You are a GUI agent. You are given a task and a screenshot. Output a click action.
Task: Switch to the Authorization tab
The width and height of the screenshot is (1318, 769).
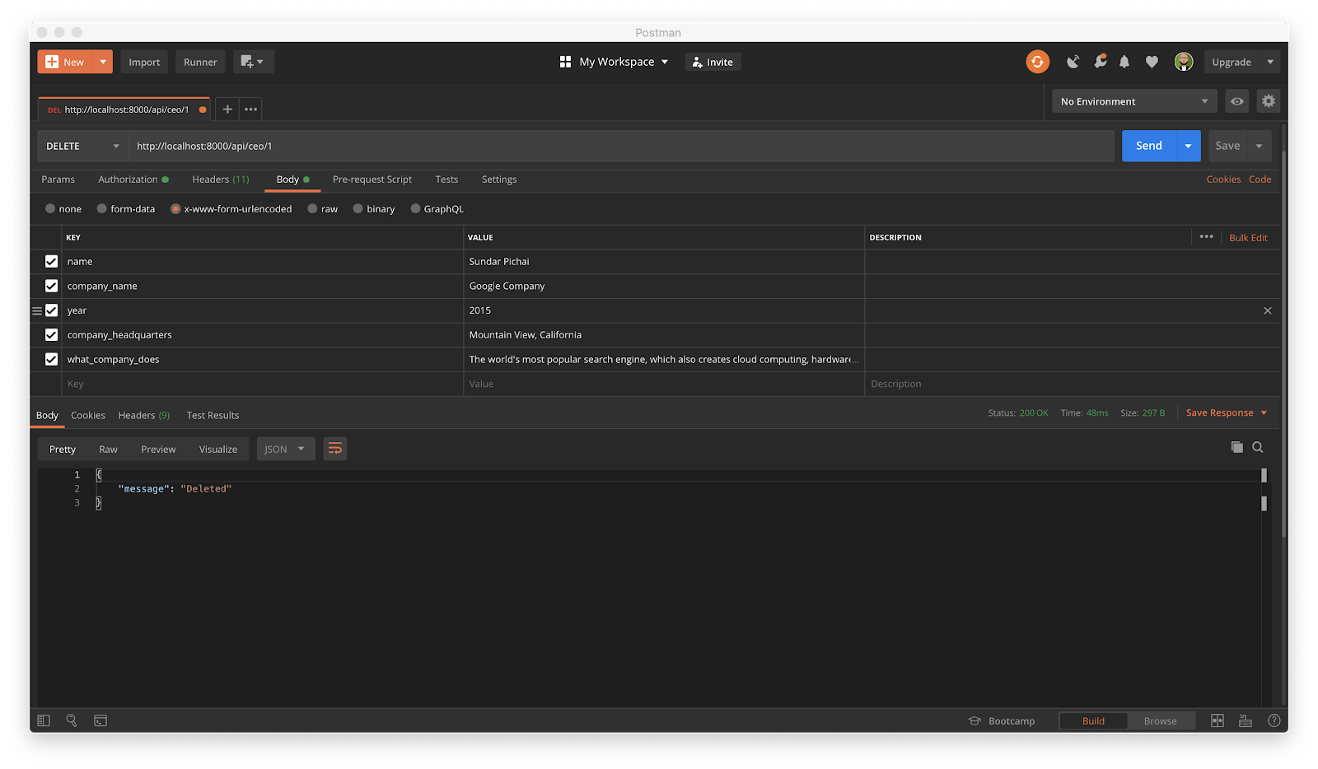[133, 179]
